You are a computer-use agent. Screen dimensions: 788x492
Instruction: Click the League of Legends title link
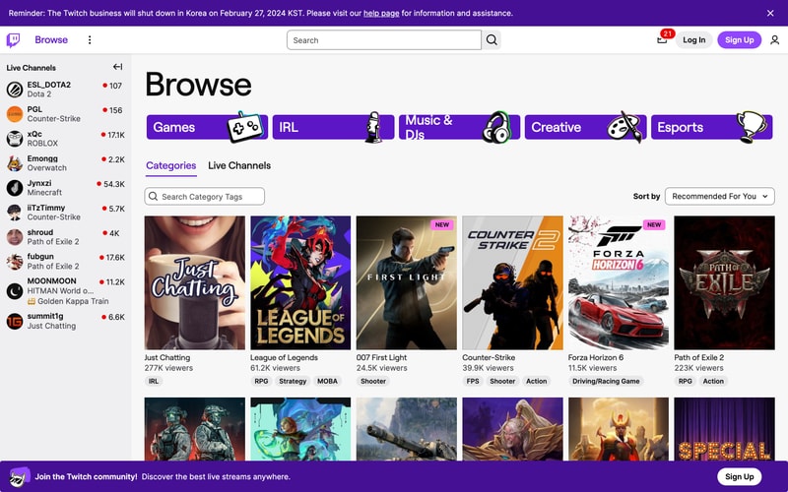pyautogui.click(x=284, y=357)
